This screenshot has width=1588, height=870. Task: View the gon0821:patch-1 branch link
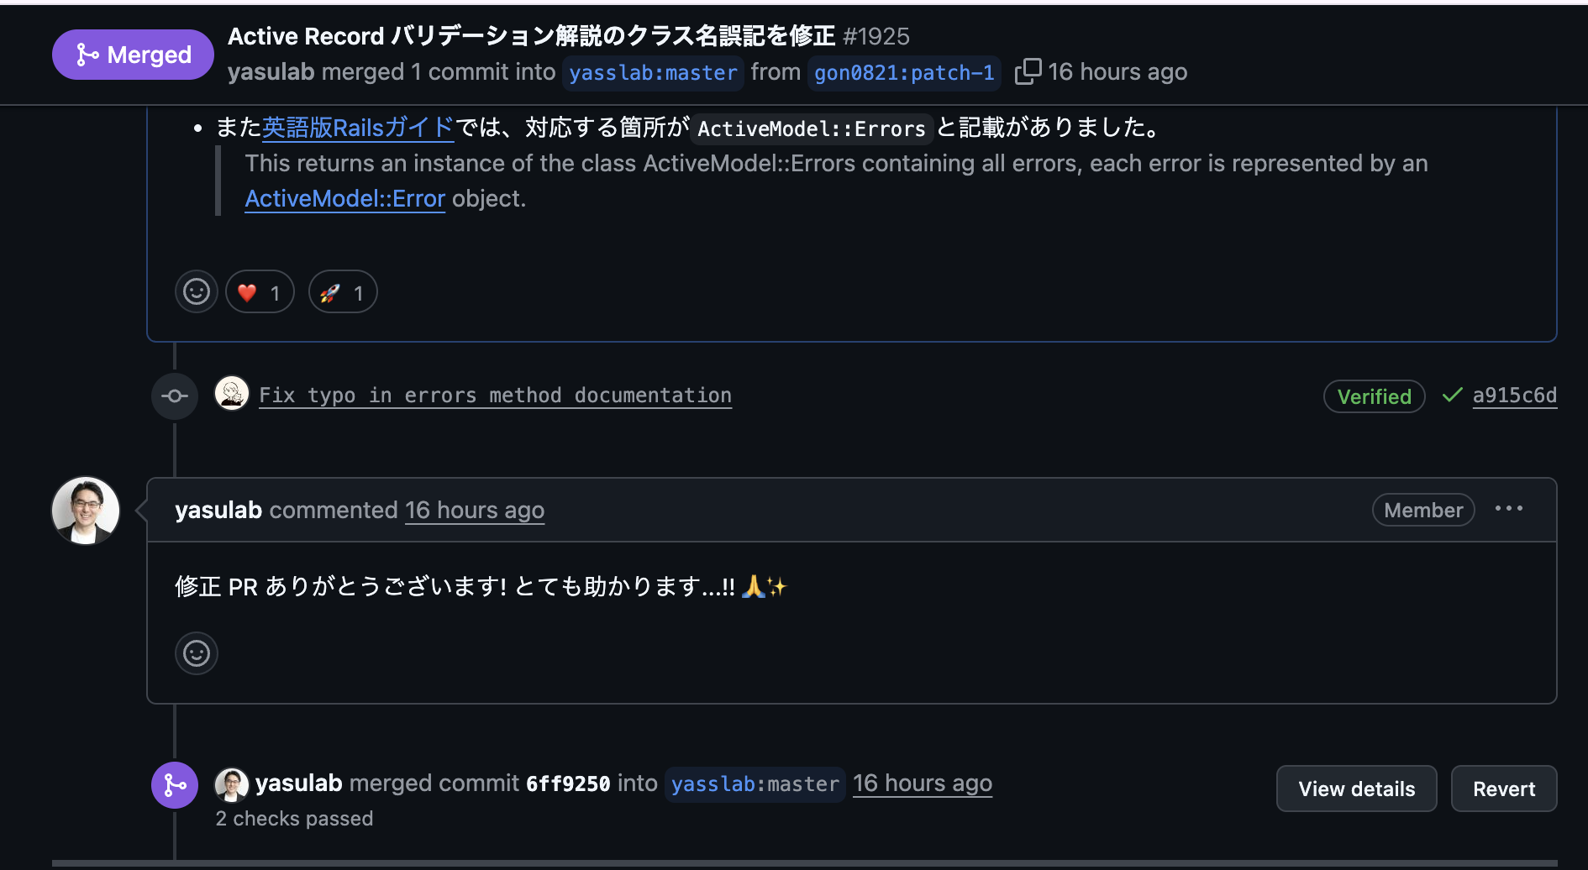tap(903, 72)
